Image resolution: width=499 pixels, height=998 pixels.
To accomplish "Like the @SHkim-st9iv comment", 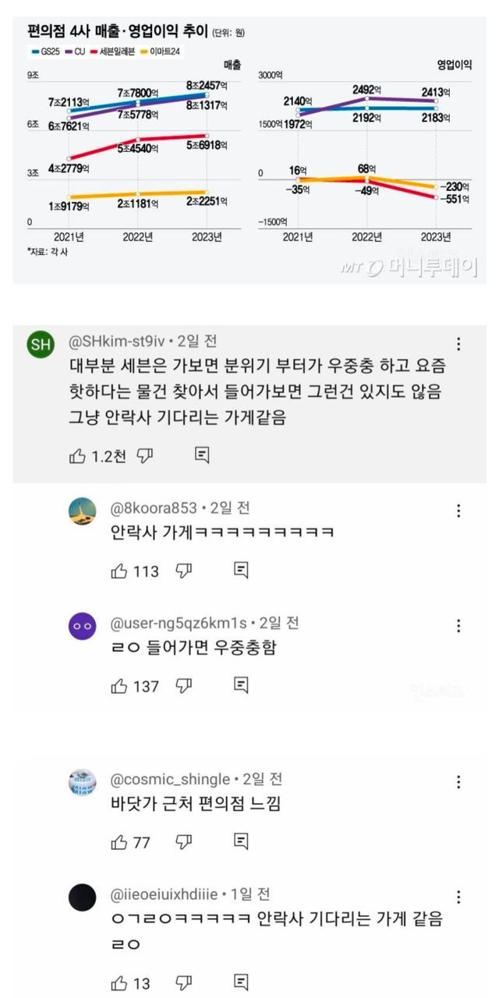I will click(x=78, y=456).
